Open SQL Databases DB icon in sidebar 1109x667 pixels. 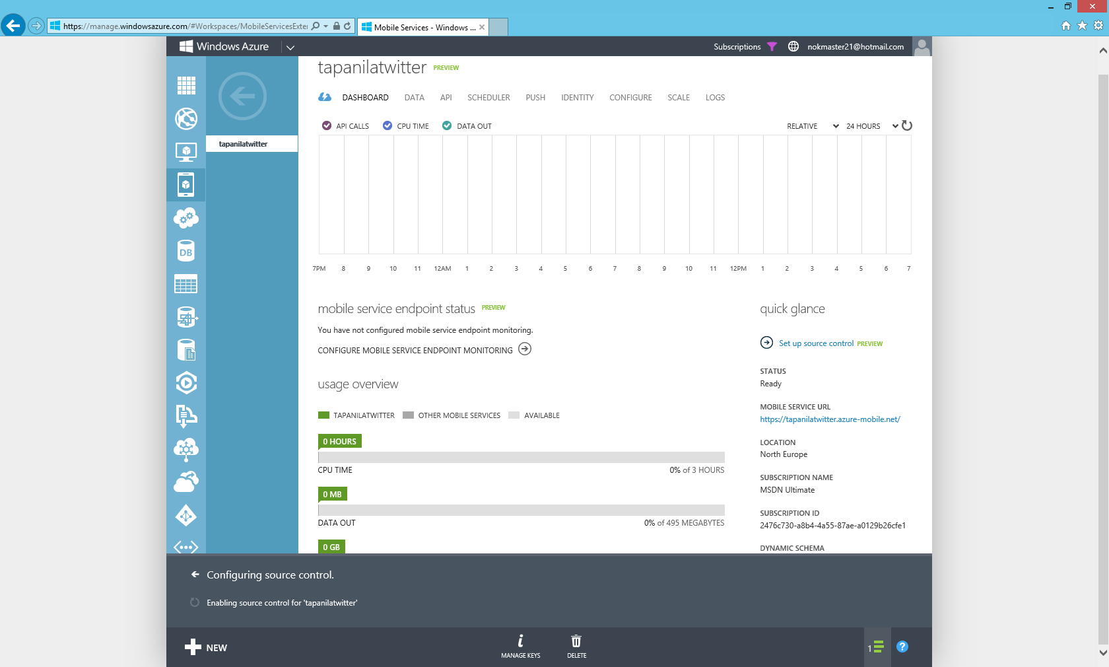pyautogui.click(x=186, y=251)
